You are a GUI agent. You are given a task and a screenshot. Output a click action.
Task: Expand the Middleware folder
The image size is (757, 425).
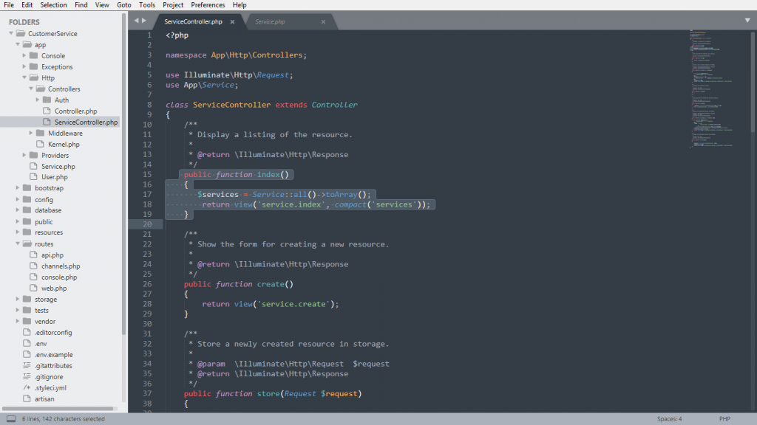click(x=31, y=134)
